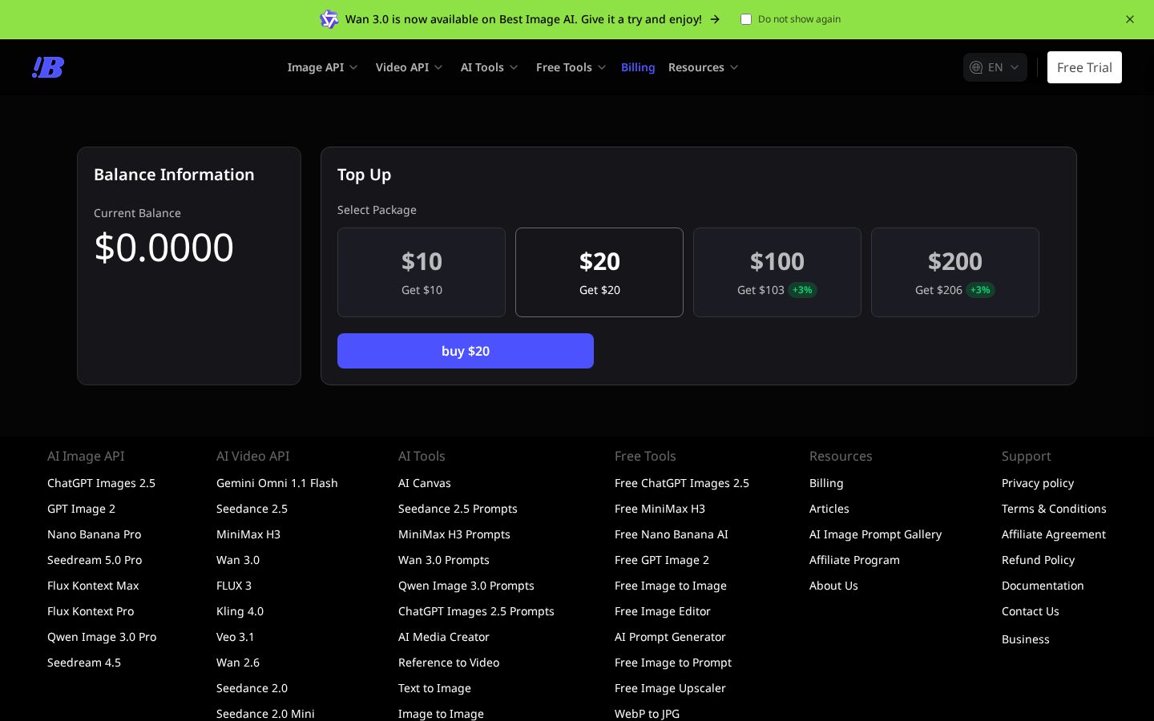Viewport: 1154px width, 721px height.
Task: Click the globe language icon
Action: coord(976,67)
